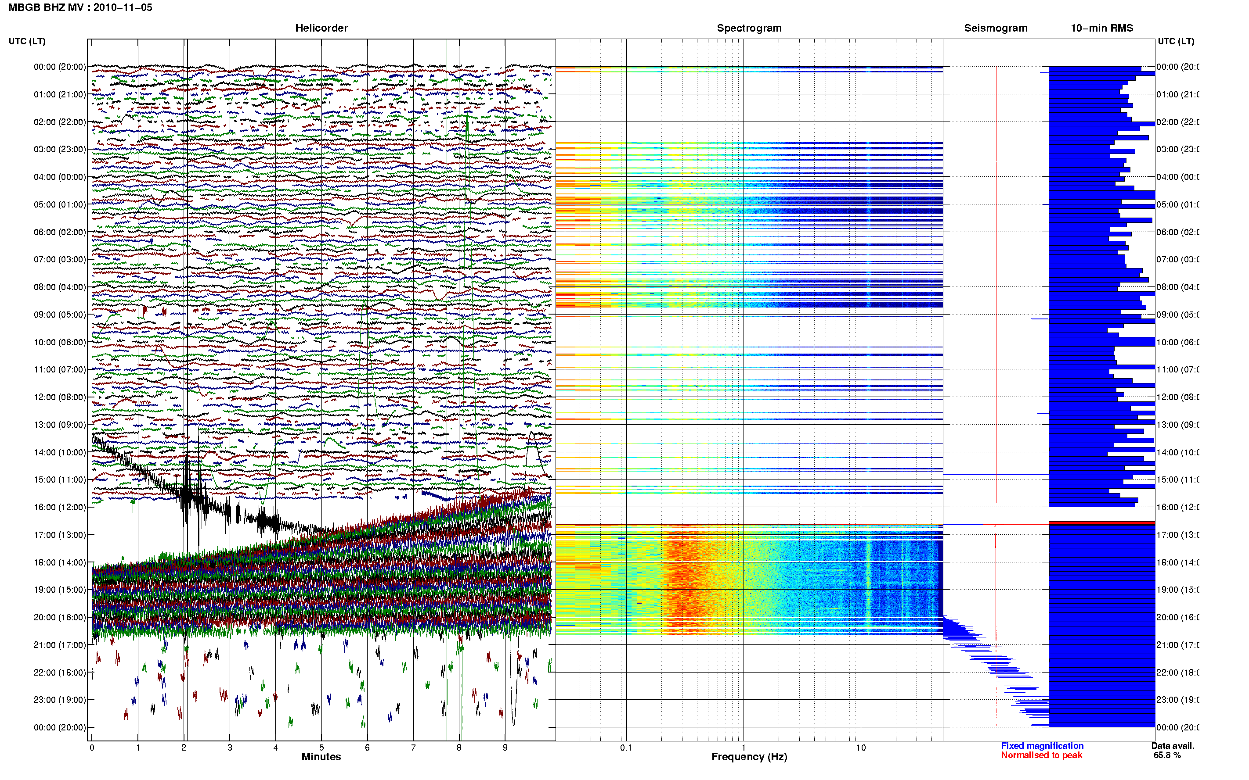Click the left time label 04:00 (00:00)
1249x780 pixels.
pos(60,177)
